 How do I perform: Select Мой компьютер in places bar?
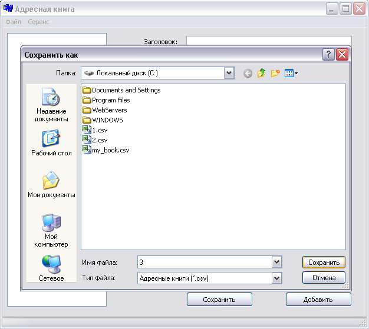(x=51, y=231)
